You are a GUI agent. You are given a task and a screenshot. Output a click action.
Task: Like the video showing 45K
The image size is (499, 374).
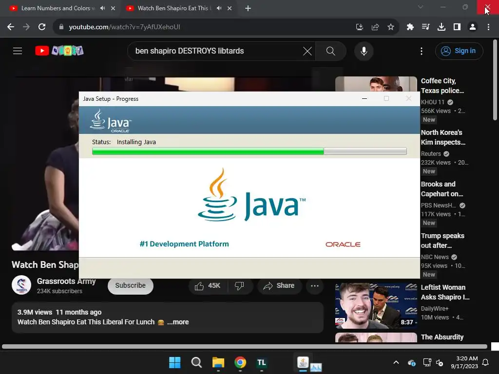click(x=208, y=285)
